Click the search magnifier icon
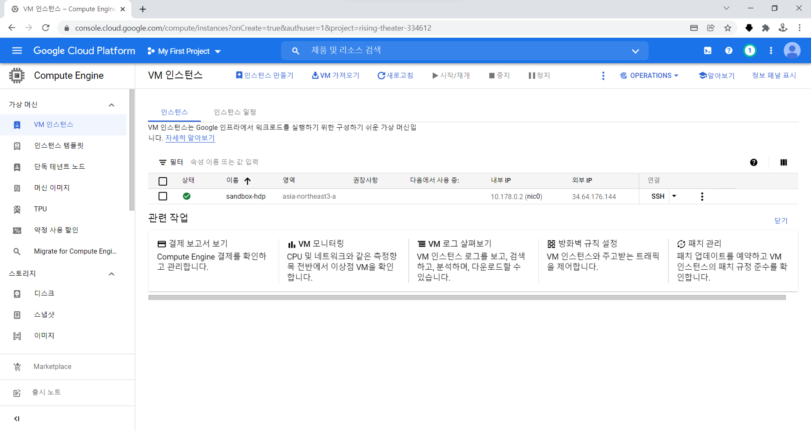The height and width of the screenshot is (431, 811). pyautogui.click(x=296, y=51)
